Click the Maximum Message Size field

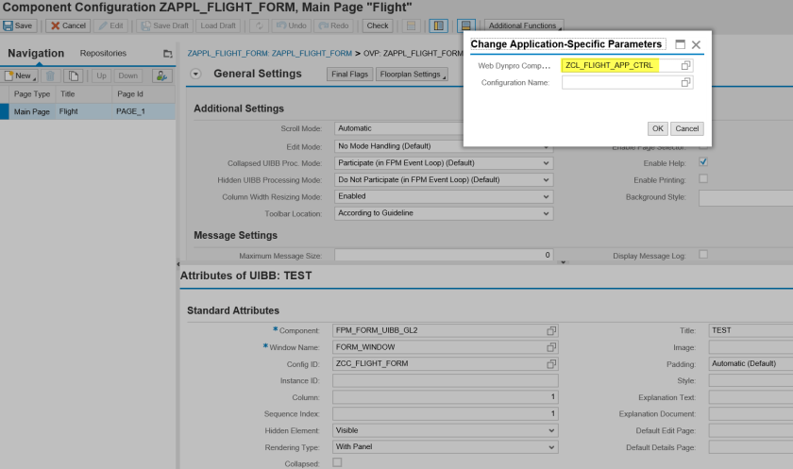click(444, 255)
